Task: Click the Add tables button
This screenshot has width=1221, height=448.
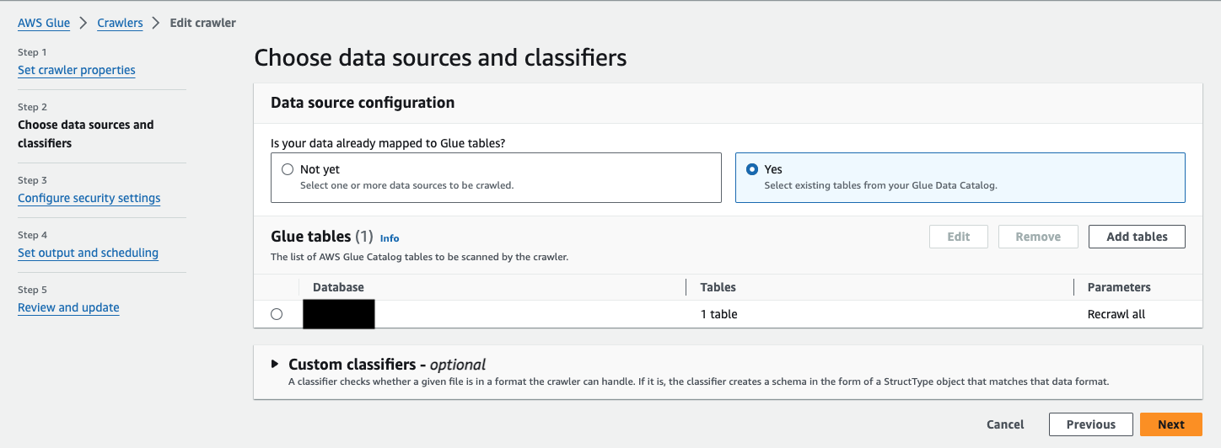Action: click(1137, 237)
